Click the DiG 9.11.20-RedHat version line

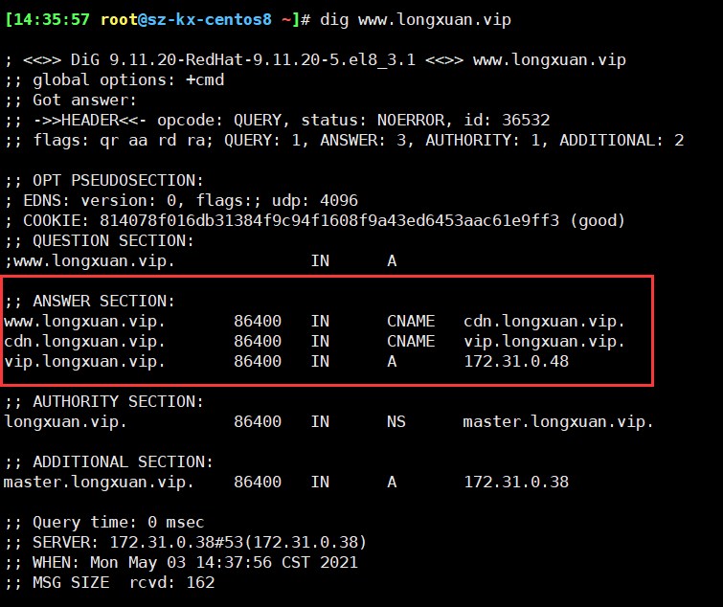pyautogui.click(x=315, y=60)
